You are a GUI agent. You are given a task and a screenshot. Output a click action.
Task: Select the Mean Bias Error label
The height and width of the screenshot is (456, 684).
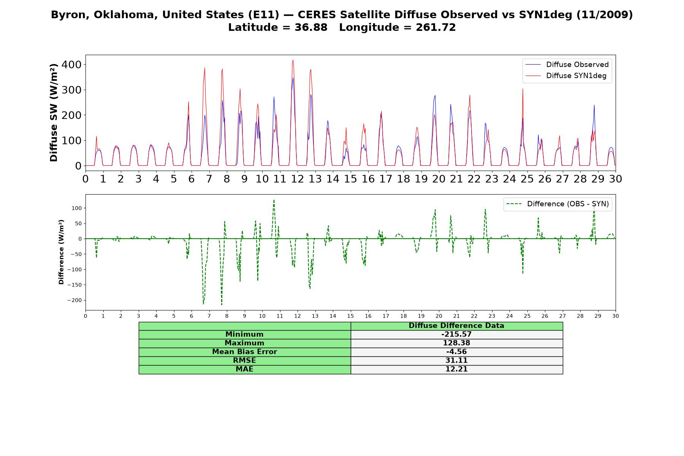(244, 352)
